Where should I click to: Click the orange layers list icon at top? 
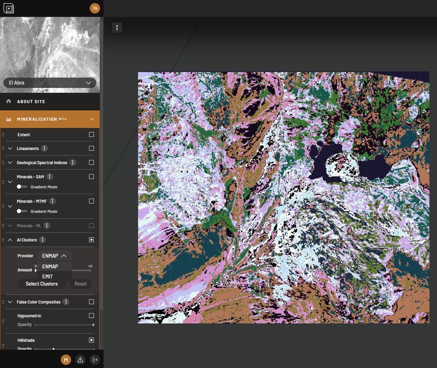95,8
